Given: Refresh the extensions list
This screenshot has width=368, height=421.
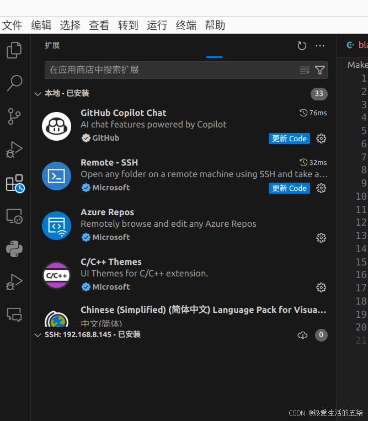Looking at the screenshot, I should coord(302,46).
